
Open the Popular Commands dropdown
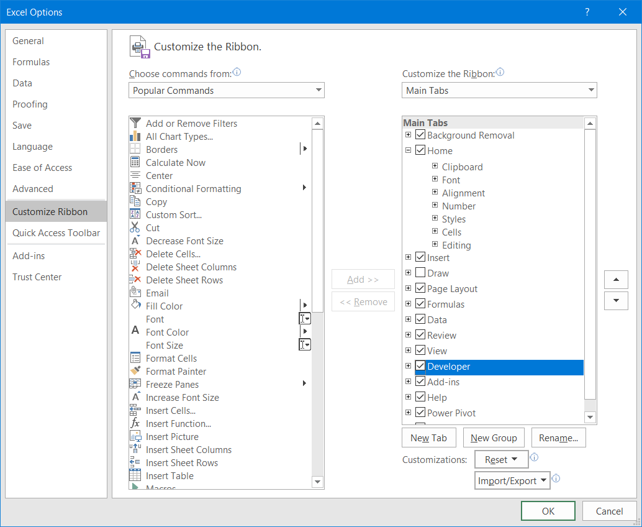pos(227,90)
